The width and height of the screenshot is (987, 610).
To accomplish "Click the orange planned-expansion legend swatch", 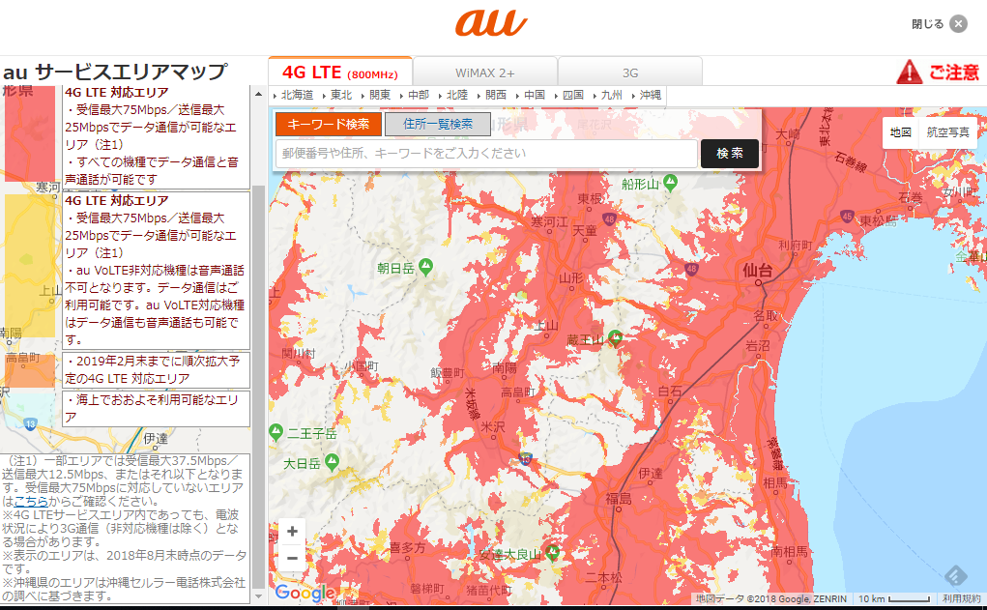I will pos(30,370).
